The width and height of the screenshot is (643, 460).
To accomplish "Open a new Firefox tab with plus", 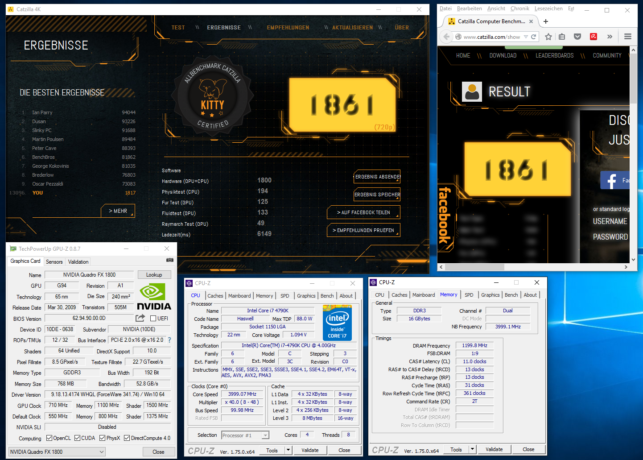I will pos(546,21).
